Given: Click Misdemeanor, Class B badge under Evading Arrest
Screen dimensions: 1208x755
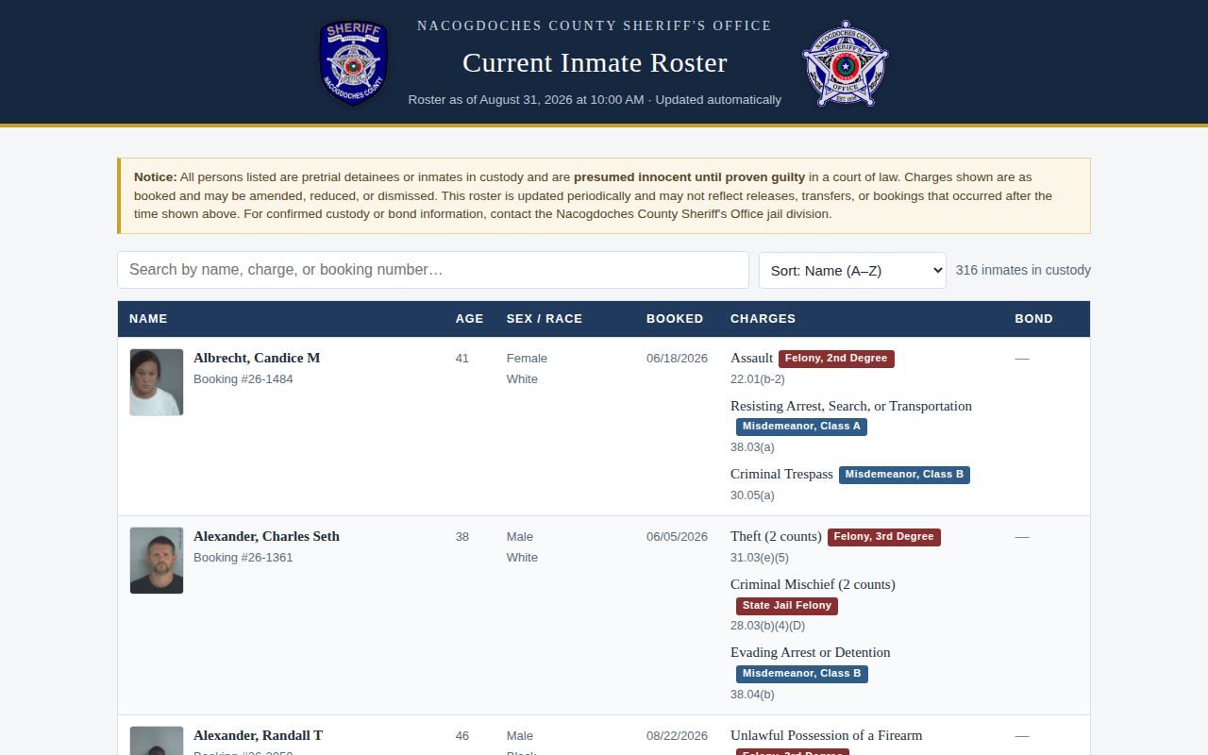Looking at the screenshot, I should [x=801, y=674].
